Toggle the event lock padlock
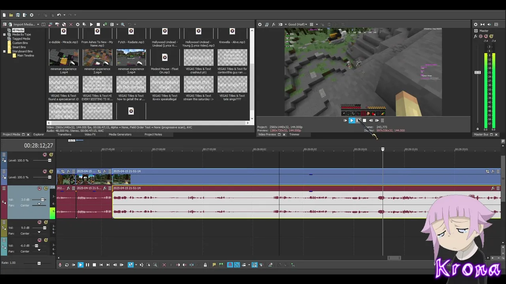This screenshot has height=284, width=506. 205,265
